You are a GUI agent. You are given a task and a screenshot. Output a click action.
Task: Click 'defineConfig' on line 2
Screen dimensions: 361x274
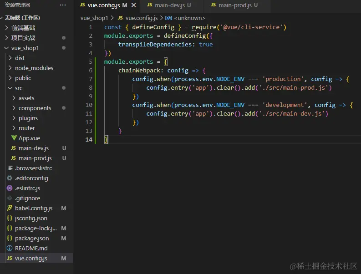point(185,36)
